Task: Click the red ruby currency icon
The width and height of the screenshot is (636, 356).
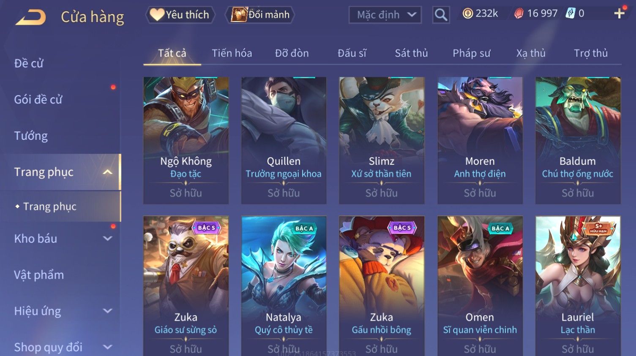Action: [519, 14]
